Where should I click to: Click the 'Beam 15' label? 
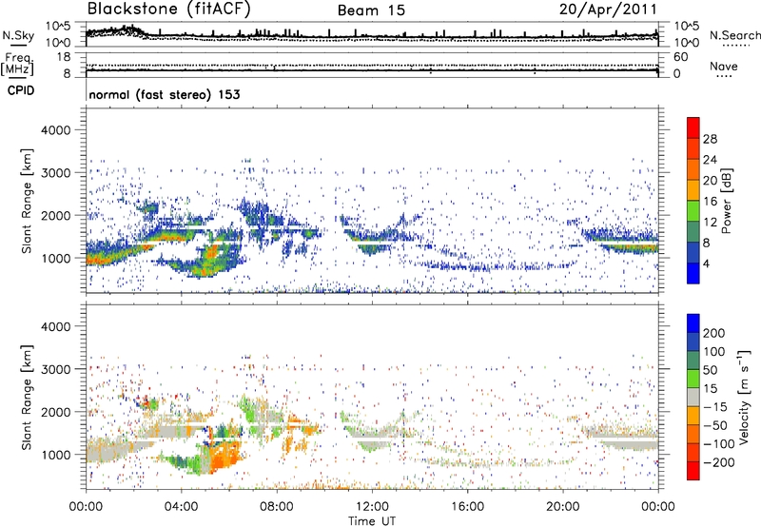[371, 10]
